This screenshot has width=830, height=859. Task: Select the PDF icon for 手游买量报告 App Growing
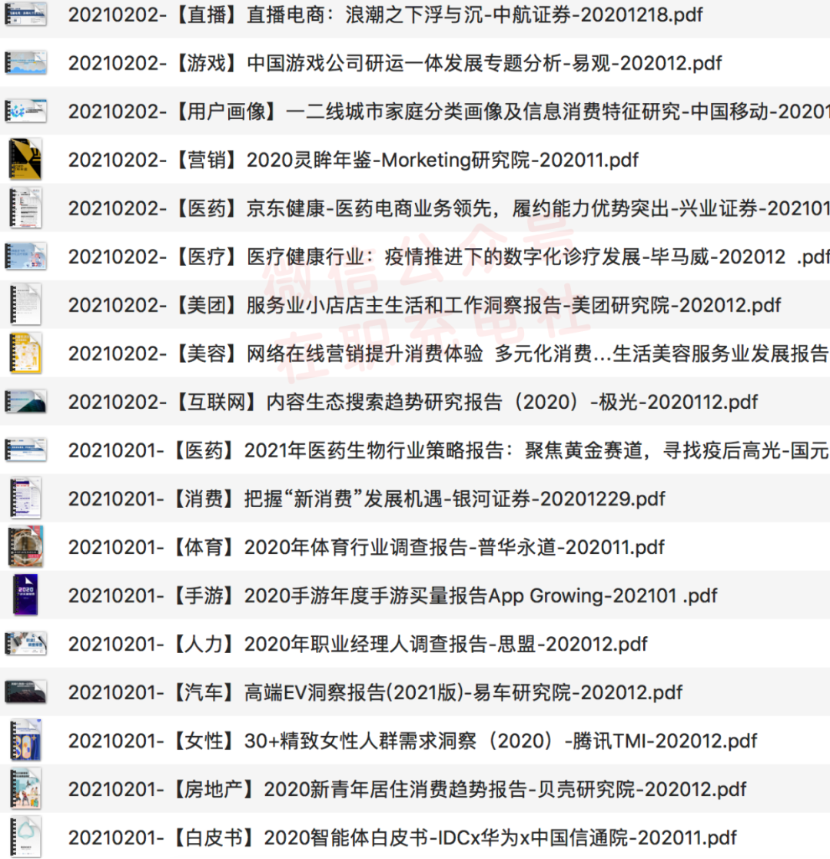pos(25,595)
